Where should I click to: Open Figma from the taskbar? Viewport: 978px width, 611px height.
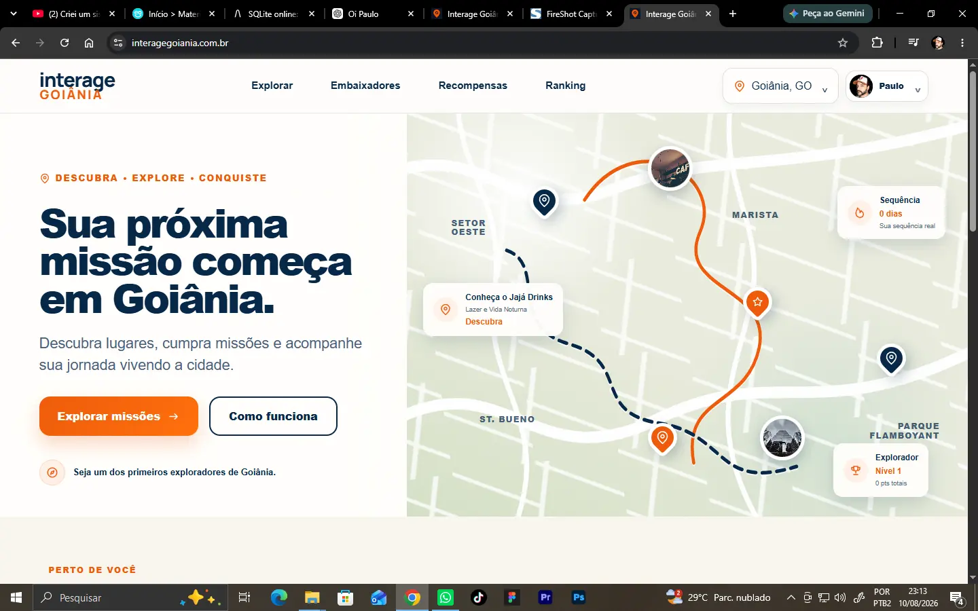(512, 597)
